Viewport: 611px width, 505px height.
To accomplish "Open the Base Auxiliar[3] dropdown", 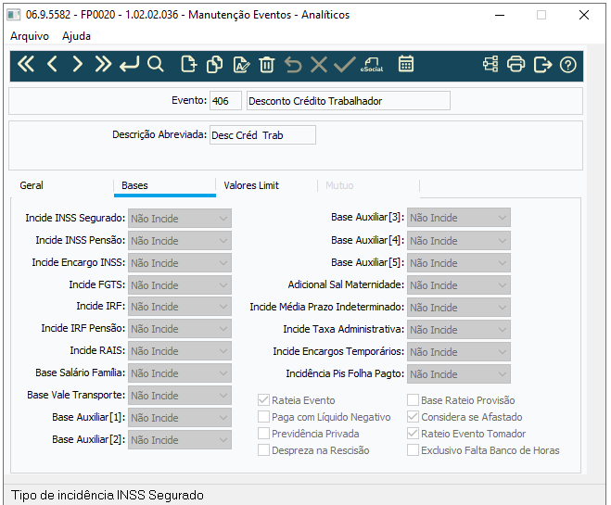I will (459, 217).
